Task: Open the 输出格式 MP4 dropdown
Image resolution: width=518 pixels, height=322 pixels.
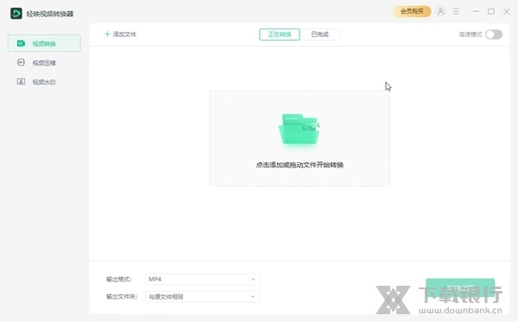Action: tap(202, 280)
